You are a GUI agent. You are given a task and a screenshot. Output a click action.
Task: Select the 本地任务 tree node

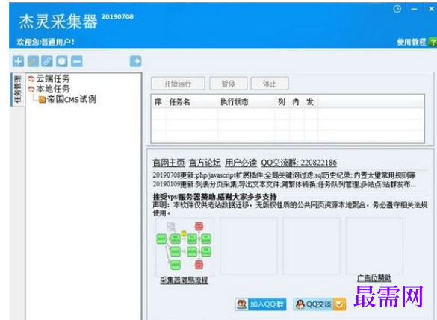tap(53, 89)
